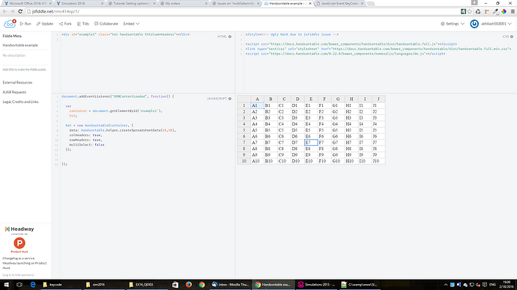Run the fiddle

tap(25, 24)
